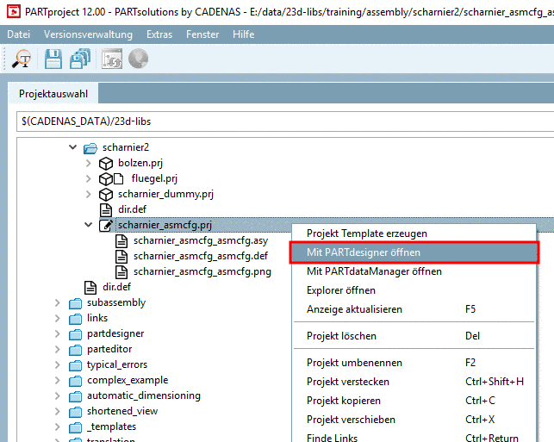This screenshot has height=442, width=554.
Task: Expand the partdesigner folder
Action: (x=57, y=334)
